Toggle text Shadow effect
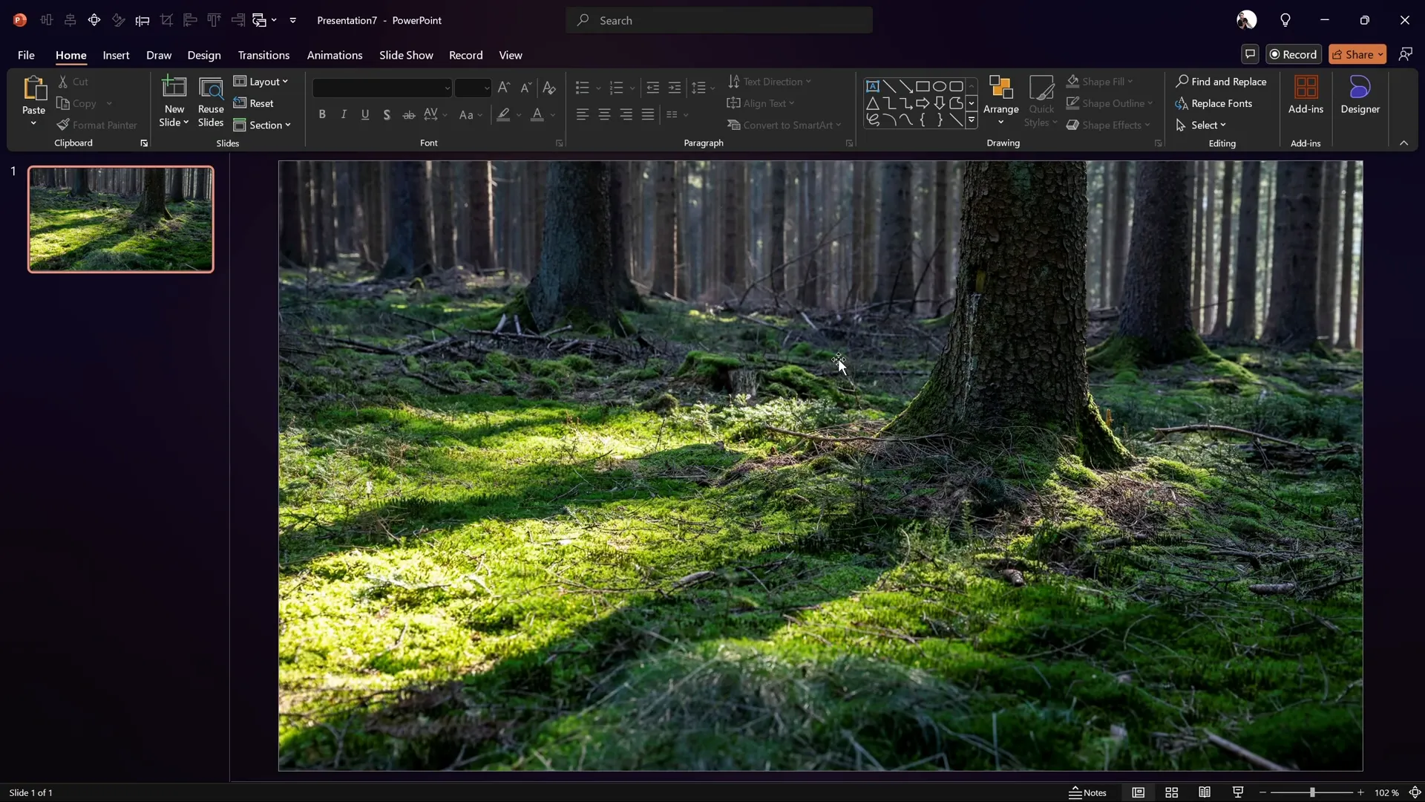The height and width of the screenshot is (802, 1425). coord(387,114)
